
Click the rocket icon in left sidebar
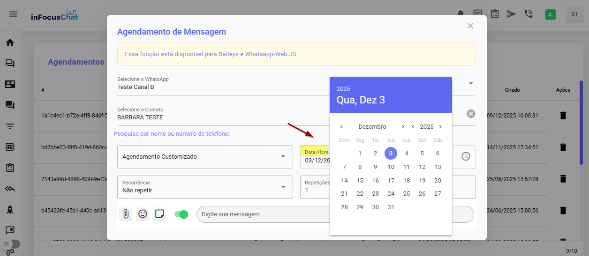(10, 210)
